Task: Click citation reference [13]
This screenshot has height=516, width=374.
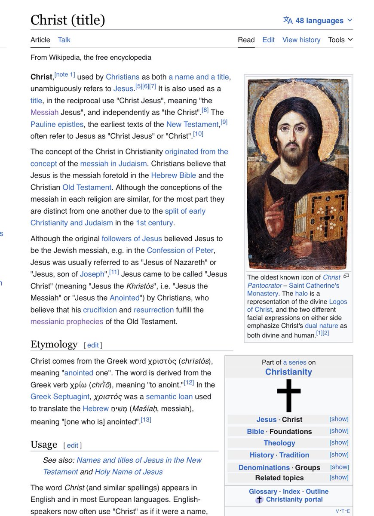Action: (x=146, y=419)
